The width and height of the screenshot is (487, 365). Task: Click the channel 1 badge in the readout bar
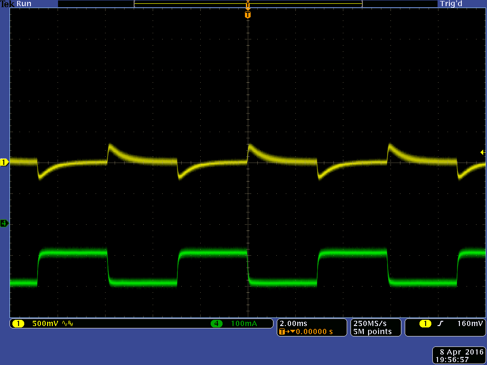click(x=19, y=324)
